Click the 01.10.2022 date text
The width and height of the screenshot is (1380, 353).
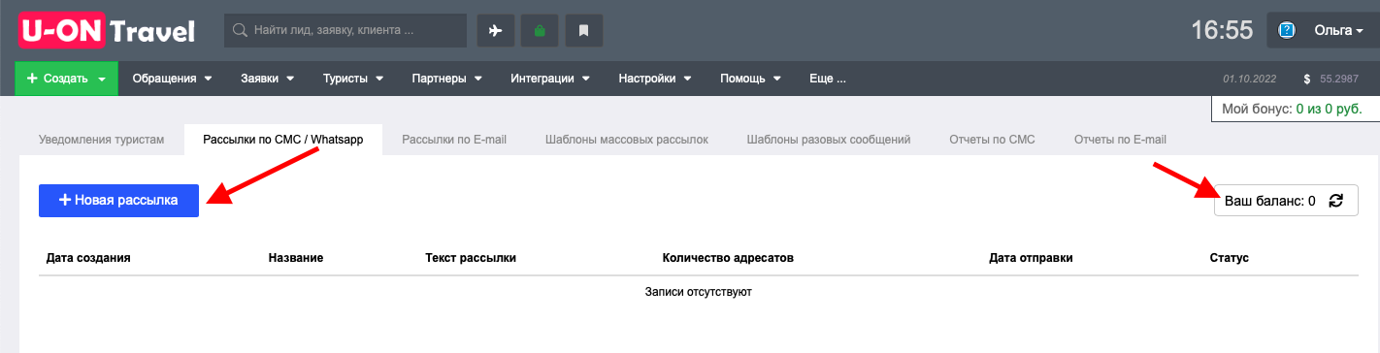tap(1251, 79)
